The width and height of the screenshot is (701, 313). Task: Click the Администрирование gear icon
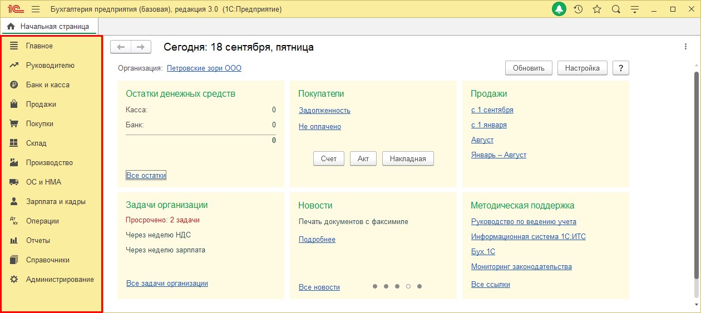click(14, 279)
